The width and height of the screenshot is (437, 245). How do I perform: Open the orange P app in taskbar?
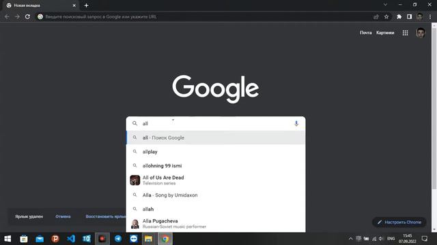tap(55, 239)
